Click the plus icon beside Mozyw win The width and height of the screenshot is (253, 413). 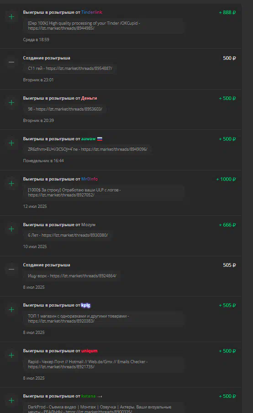(11, 229)
